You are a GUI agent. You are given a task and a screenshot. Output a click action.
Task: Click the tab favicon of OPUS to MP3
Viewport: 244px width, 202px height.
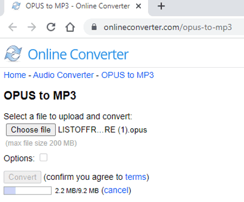pos(16,6)
